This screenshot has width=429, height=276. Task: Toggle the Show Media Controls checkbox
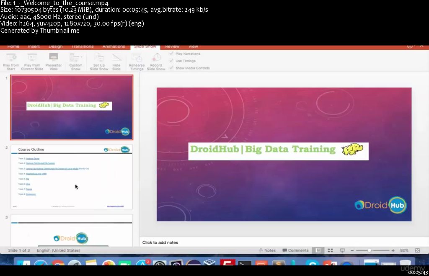tap(171, 67)
